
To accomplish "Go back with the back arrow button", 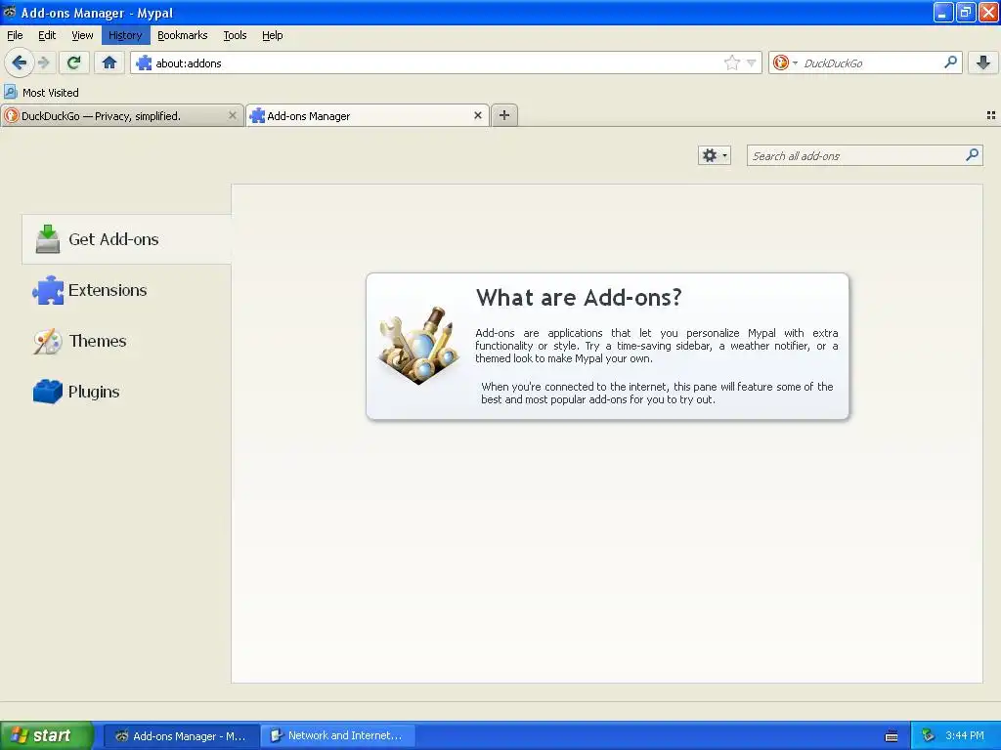I will (x=19, y=62).
